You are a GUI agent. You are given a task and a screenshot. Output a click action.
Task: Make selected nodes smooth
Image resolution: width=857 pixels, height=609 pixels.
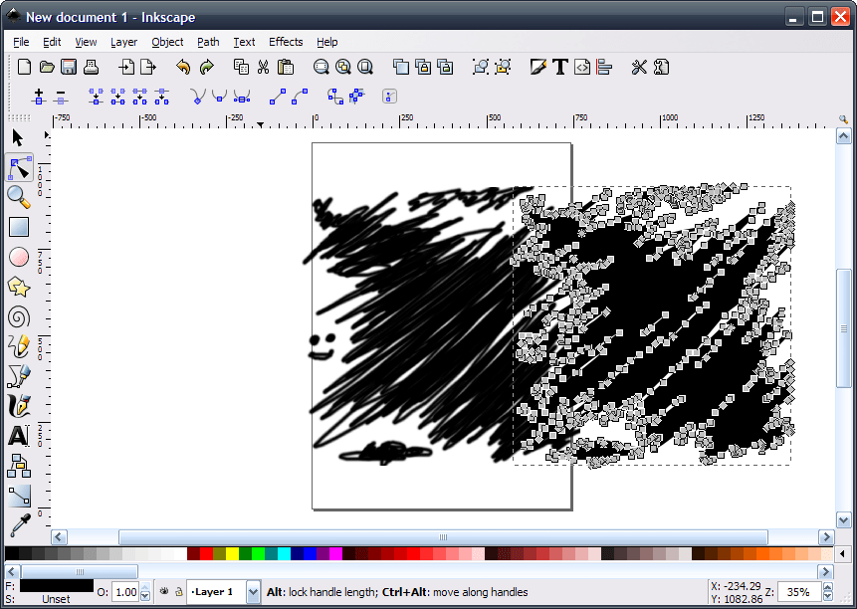click(x=219, y=97)
